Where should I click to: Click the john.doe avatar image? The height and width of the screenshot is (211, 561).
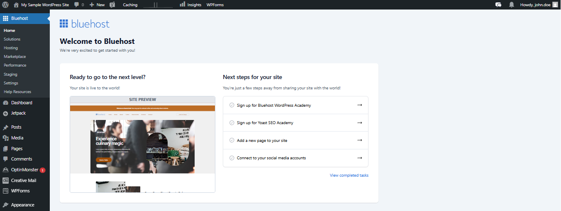tap(555, 5)
